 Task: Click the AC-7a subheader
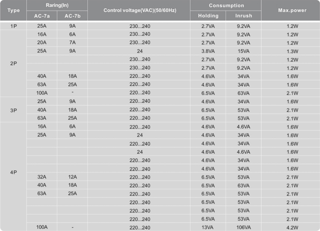point(42,16)
